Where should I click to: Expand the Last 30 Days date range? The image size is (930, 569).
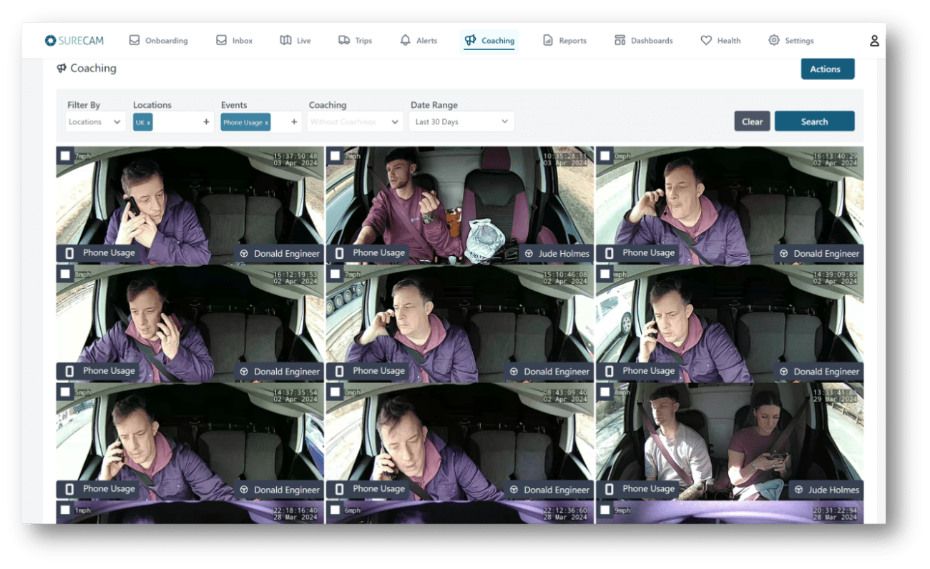(x=461, y=122)
